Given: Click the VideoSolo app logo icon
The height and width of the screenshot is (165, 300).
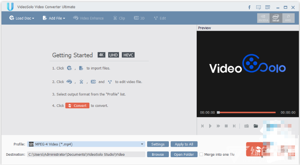Looking at the screenshot, I should [10, 7].
